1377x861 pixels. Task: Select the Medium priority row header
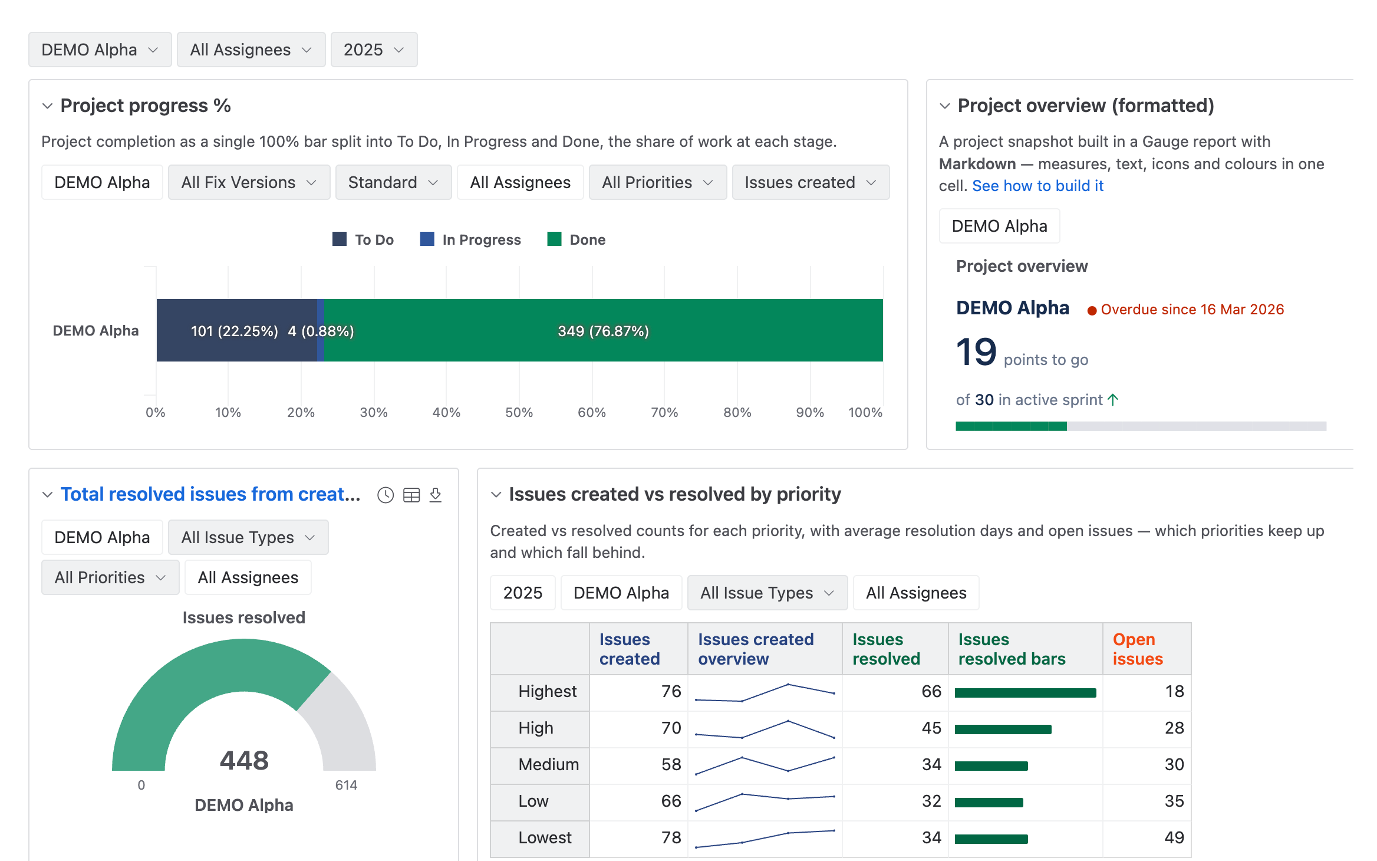[540, 765]
